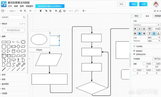Select the fill color bucket icon

click(x=56, y=11)
